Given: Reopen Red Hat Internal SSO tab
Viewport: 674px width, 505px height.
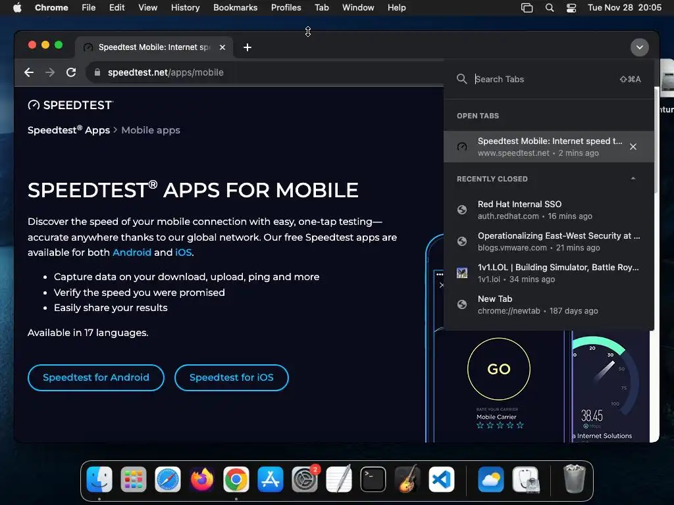Looking at the screenshot, I should coord(548,210).
